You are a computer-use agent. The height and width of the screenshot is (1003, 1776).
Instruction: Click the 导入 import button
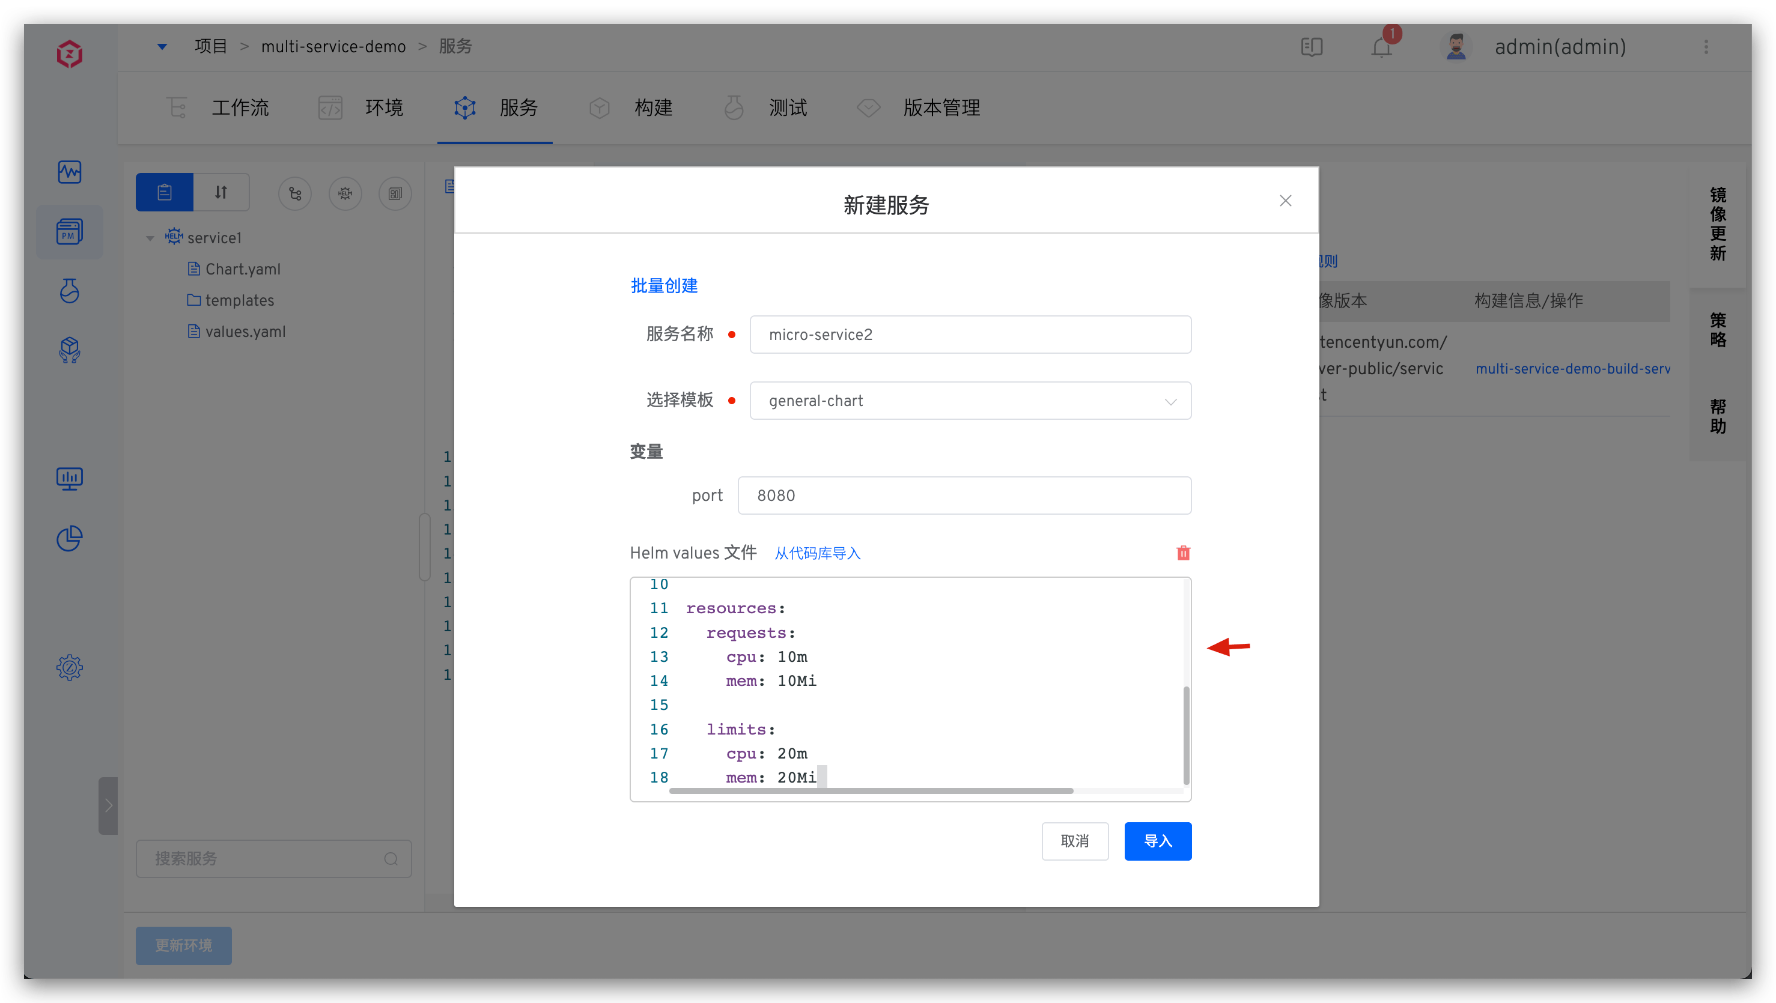pos(1157,841)
